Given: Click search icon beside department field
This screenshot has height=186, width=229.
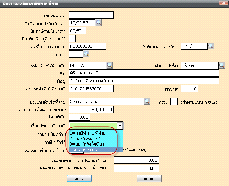Looking at the screenshot, I should [86, 54].
